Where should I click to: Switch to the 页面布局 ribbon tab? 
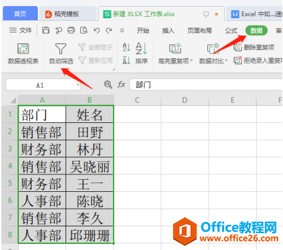click(200, 30)
